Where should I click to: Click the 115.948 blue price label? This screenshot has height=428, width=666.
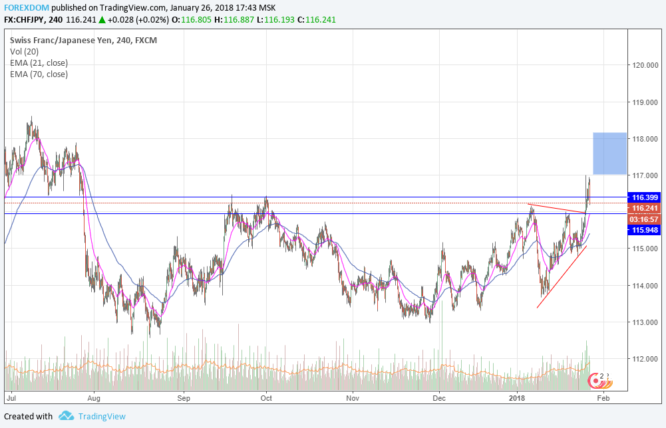tap(644, 230)
